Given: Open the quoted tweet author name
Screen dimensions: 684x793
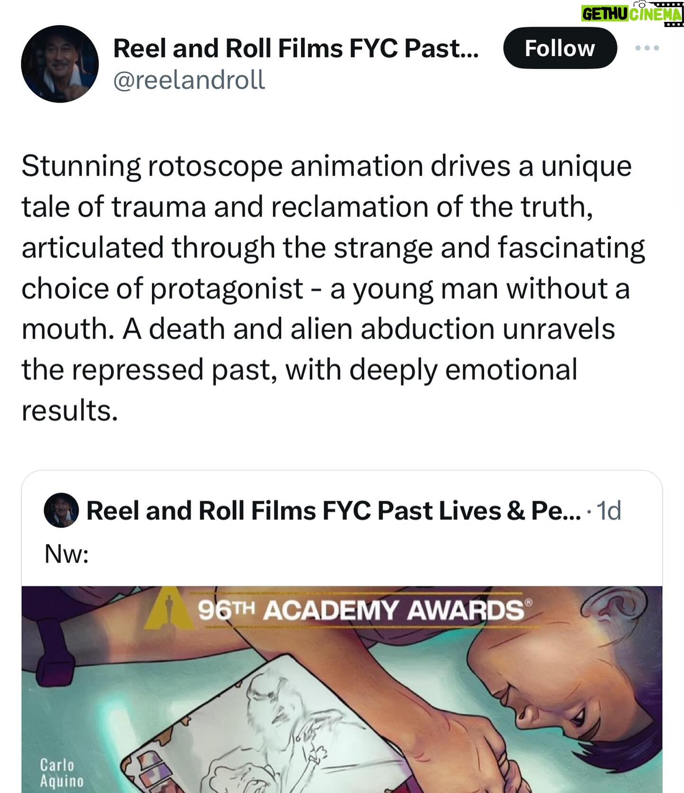Looking at the screenshot, I should (x=332, y=511).
